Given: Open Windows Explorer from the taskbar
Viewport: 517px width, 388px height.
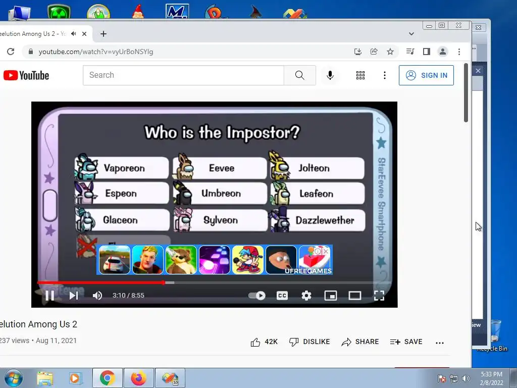Looking at the screenshot, I should [x=45, y=378].
